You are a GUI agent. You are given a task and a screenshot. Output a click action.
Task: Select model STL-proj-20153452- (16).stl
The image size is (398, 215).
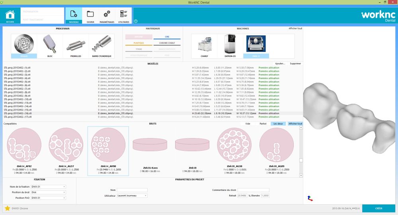(153, 113)
